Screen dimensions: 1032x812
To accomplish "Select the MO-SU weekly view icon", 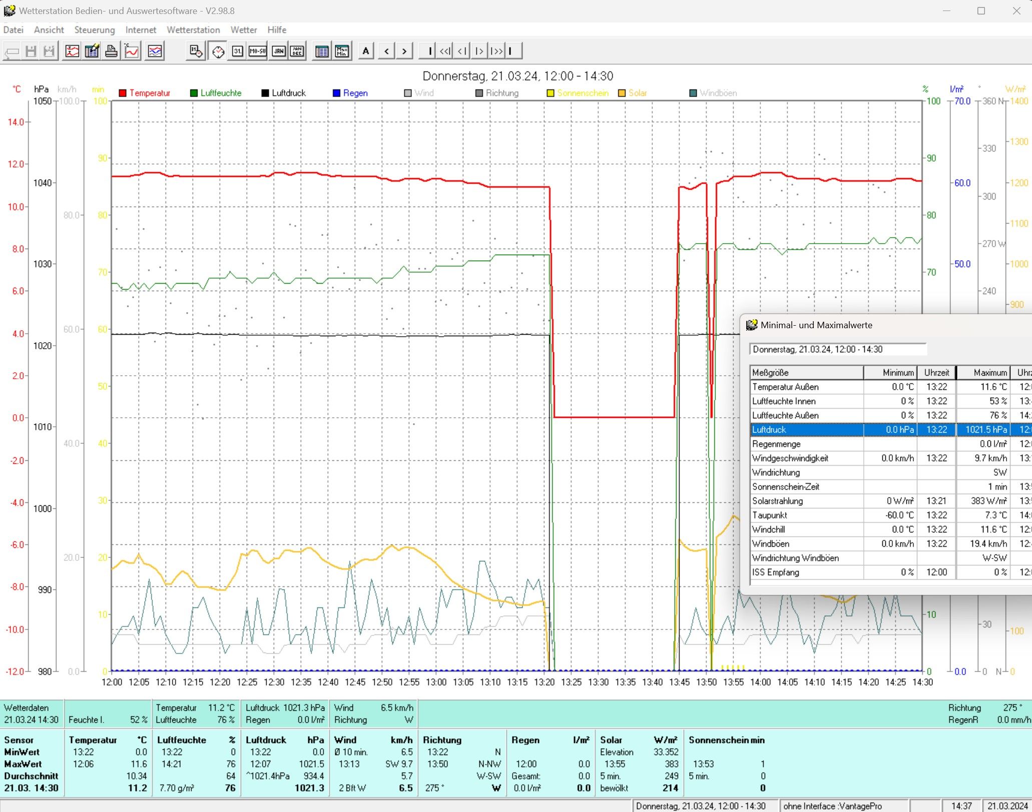I will click(x=258, y=51).
